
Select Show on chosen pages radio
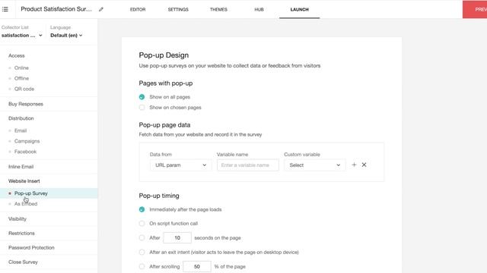[x=142, y=108]
